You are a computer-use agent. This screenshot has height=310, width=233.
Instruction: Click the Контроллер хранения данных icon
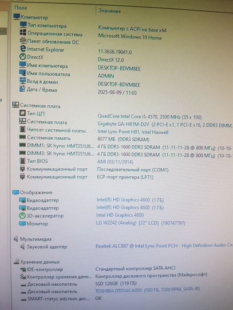coord(23,277)
